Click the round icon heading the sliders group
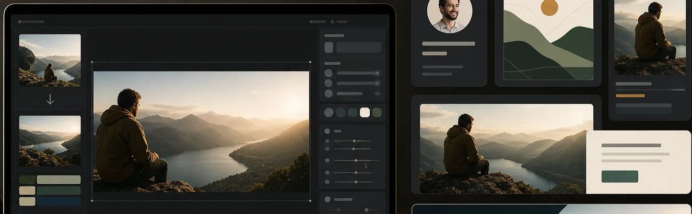 tap(327, 131)
